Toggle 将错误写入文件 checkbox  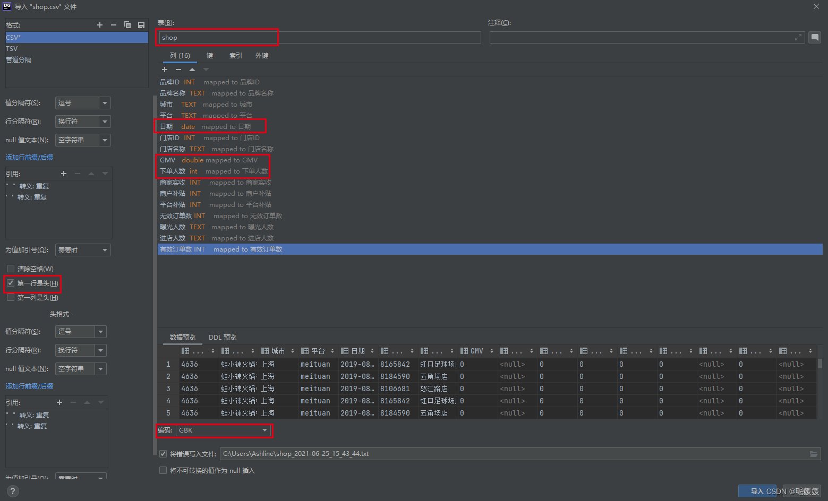[x=163, y=454]
